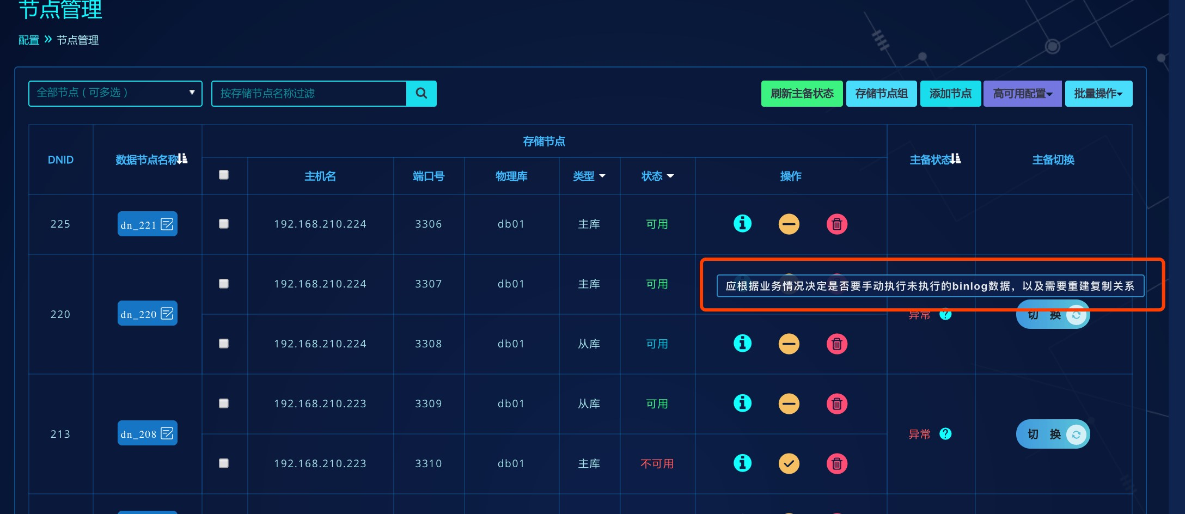The height and width of the screenshot is (514, 1185).
Task: Delete storage node on port 3310
Action: tap(837, 463)
